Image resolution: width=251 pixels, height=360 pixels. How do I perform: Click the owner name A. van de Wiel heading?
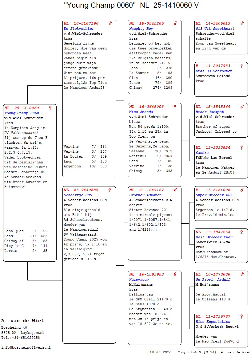[x=22, y=321]
